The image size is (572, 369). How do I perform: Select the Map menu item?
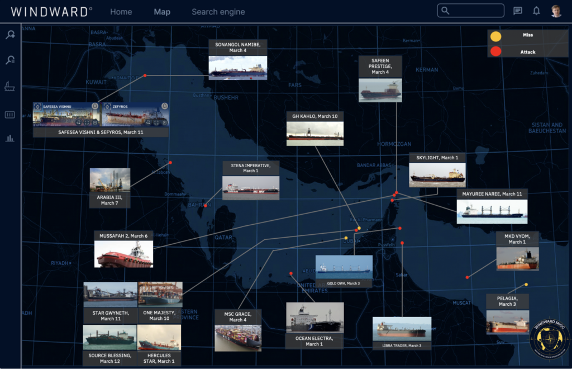162,11
